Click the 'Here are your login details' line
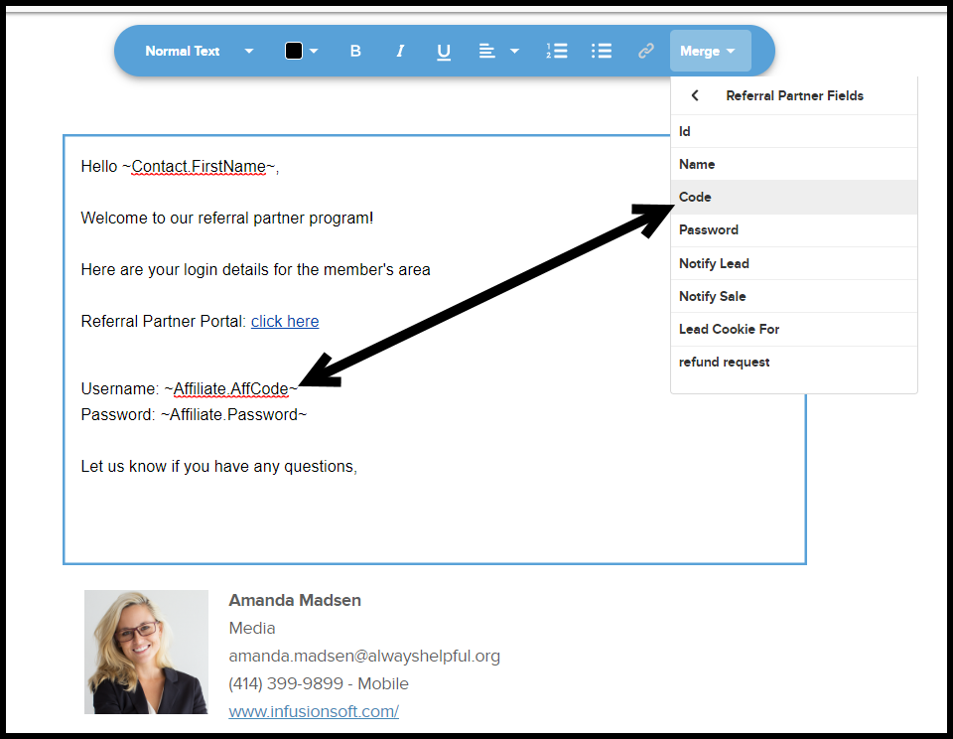Screen dimensions: 953x739 click(x=255, y=269)
